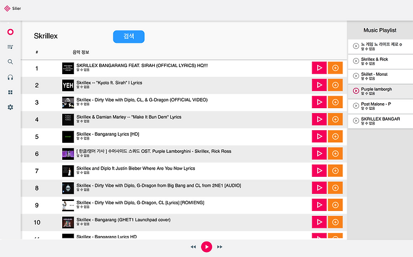This screenshot has height=257, width=413.
Task: Click play icon for Purple lamborgh playlist item
Action: point(356,91)
